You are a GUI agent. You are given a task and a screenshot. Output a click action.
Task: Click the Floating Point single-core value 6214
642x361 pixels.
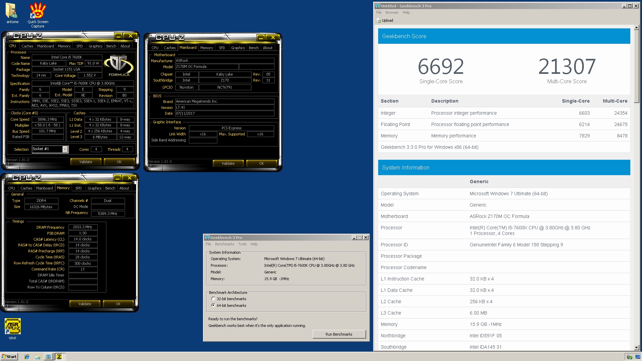[584, 124]
